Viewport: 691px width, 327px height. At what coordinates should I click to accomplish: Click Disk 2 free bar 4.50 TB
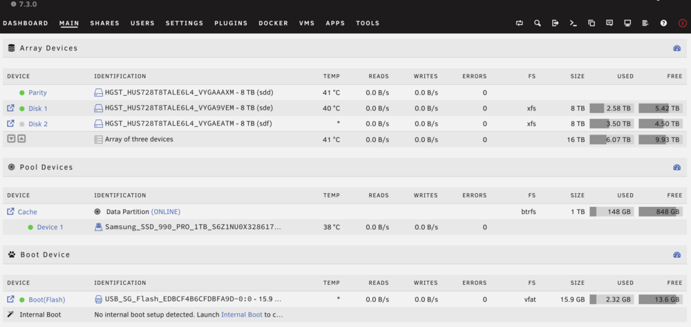click(x=661, y=124)
